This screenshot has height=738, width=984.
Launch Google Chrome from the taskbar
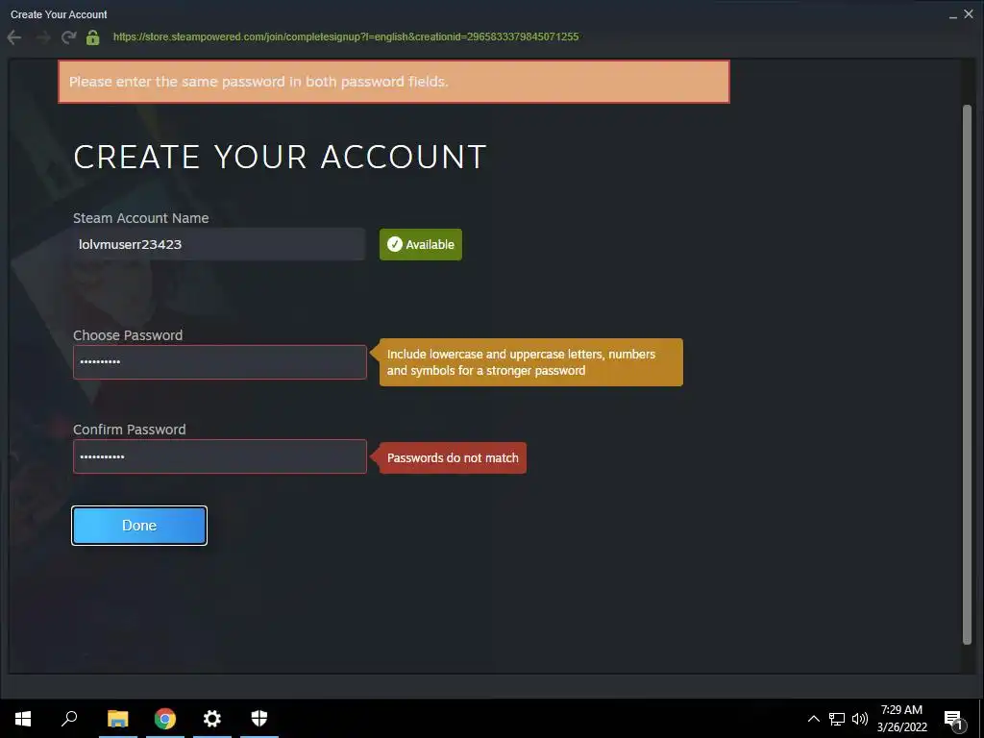[x=165, y=719]
